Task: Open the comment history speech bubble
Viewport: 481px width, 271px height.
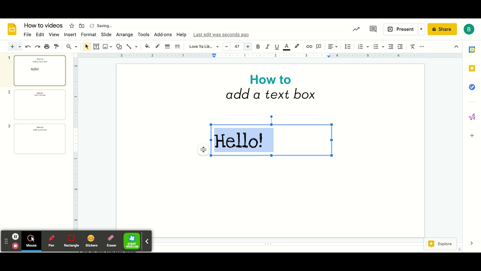Action: point(373,29)
